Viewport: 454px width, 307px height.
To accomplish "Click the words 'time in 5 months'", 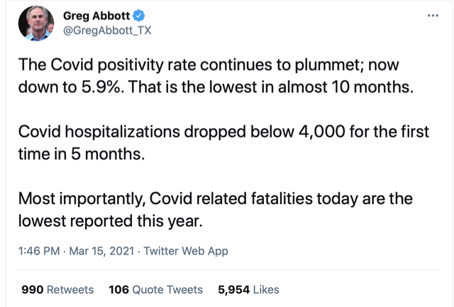I will point(82,154).
